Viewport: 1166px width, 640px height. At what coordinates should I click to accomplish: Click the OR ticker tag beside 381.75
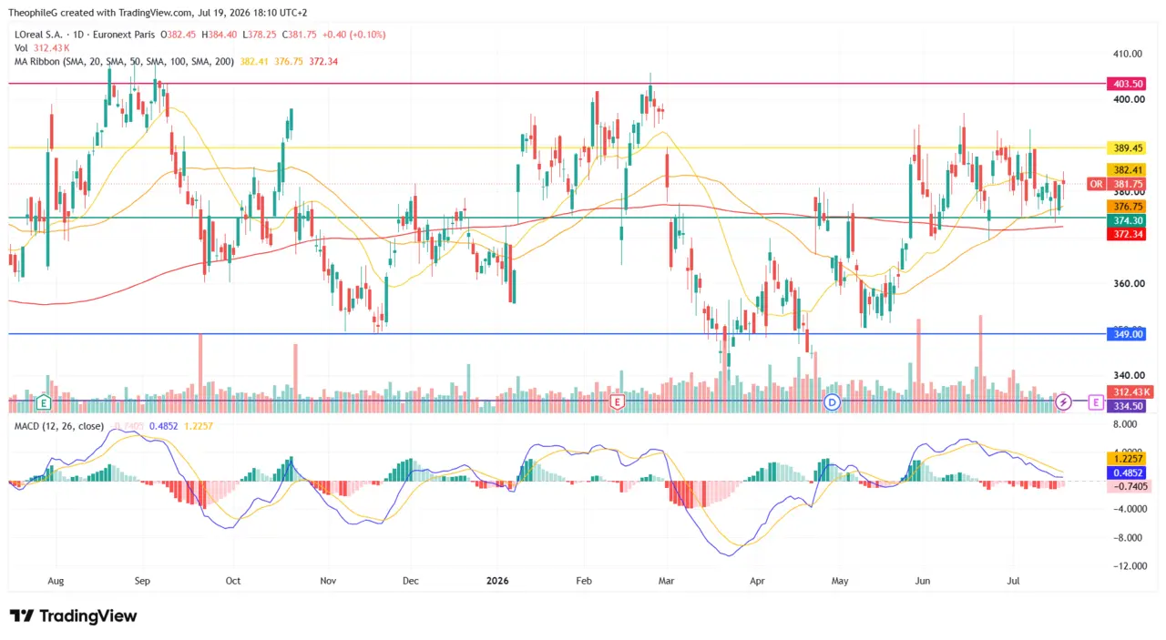(x=1097, y=183)
